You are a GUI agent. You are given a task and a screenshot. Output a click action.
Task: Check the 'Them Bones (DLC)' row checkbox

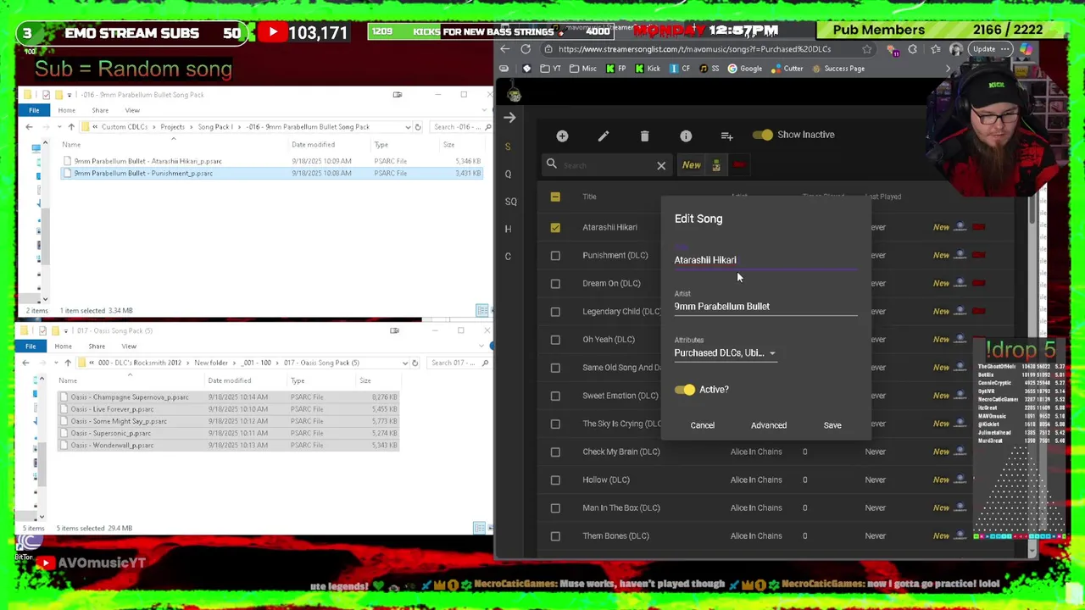(x=555, y=535)
